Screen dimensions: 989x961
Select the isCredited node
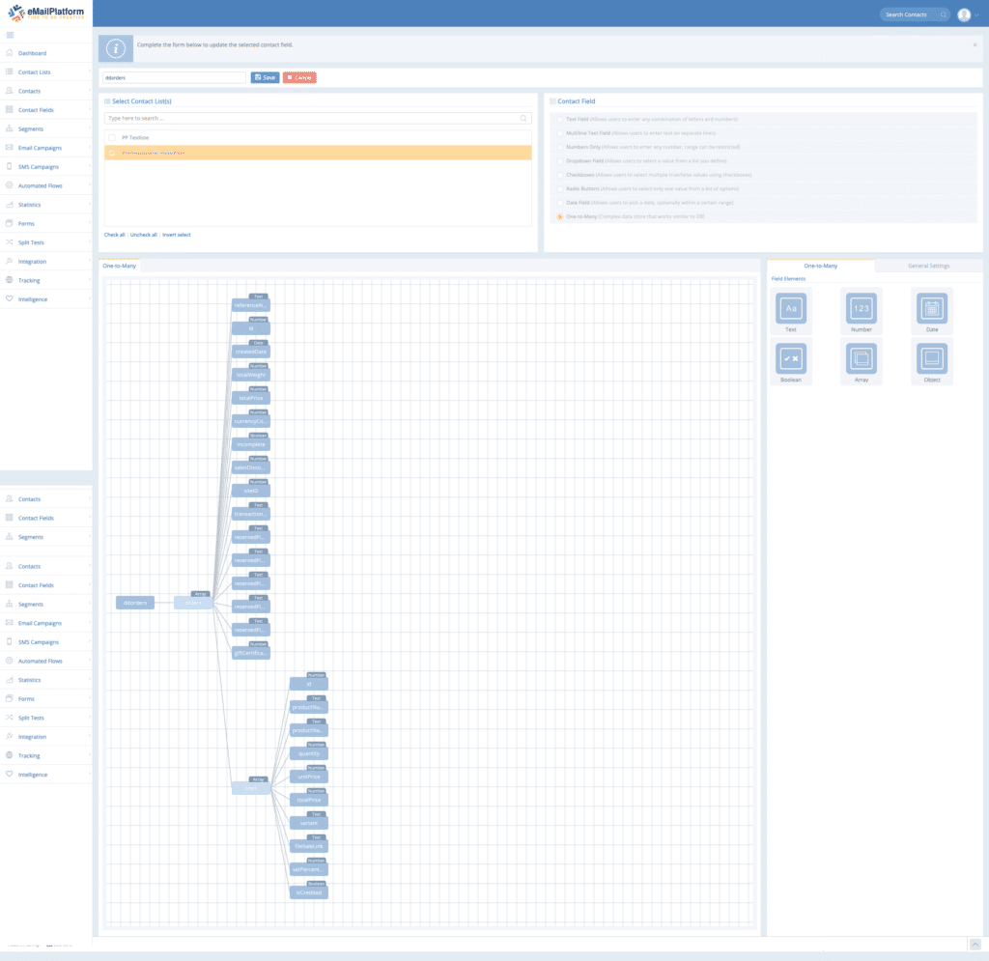(309, 892)
